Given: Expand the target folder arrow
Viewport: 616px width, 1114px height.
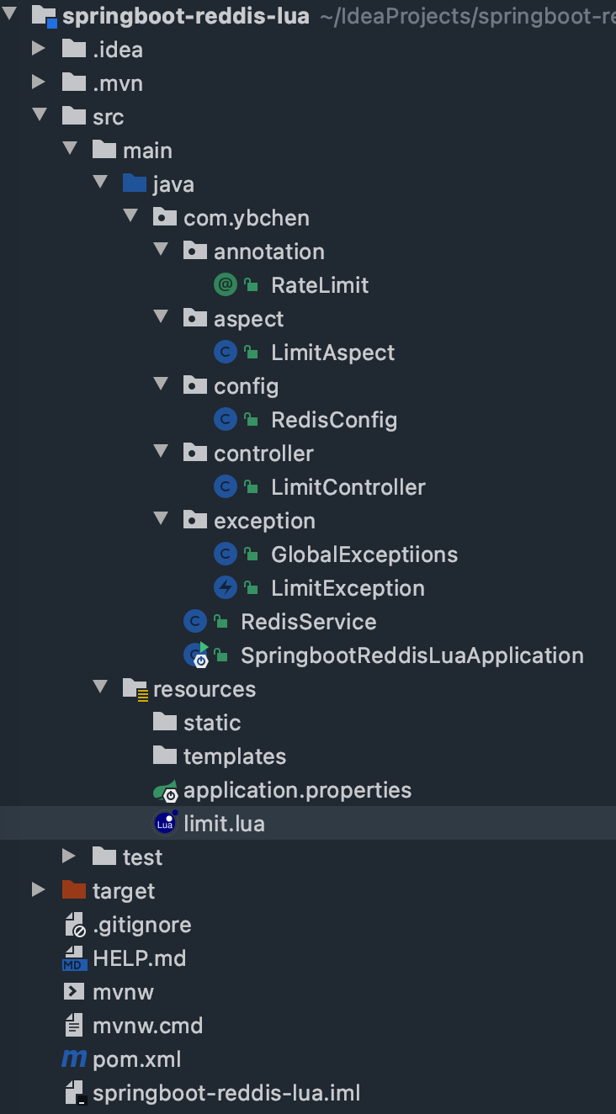Looking at the screenshot, I should 39,890.
